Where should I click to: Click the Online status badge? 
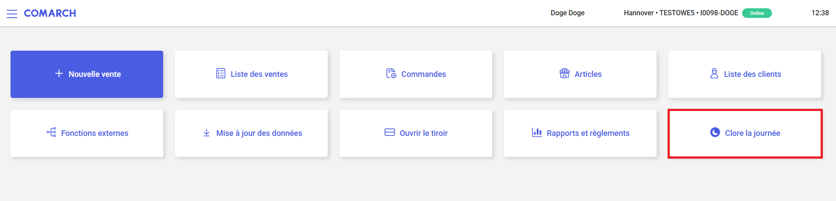757,13
